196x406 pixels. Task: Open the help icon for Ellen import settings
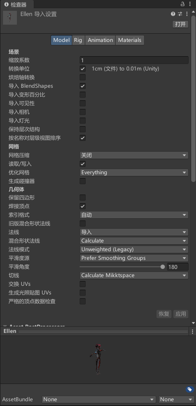173,14
